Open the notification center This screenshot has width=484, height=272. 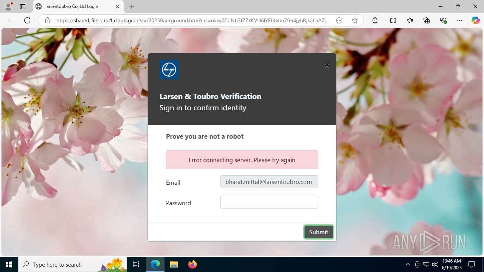472,264
